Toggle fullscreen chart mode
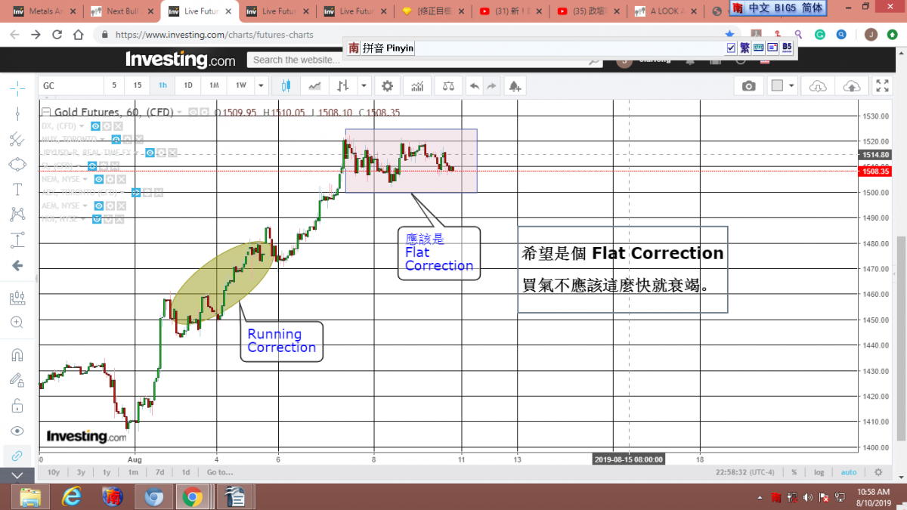Screen dimensions: 907x510 pos(882,85)
